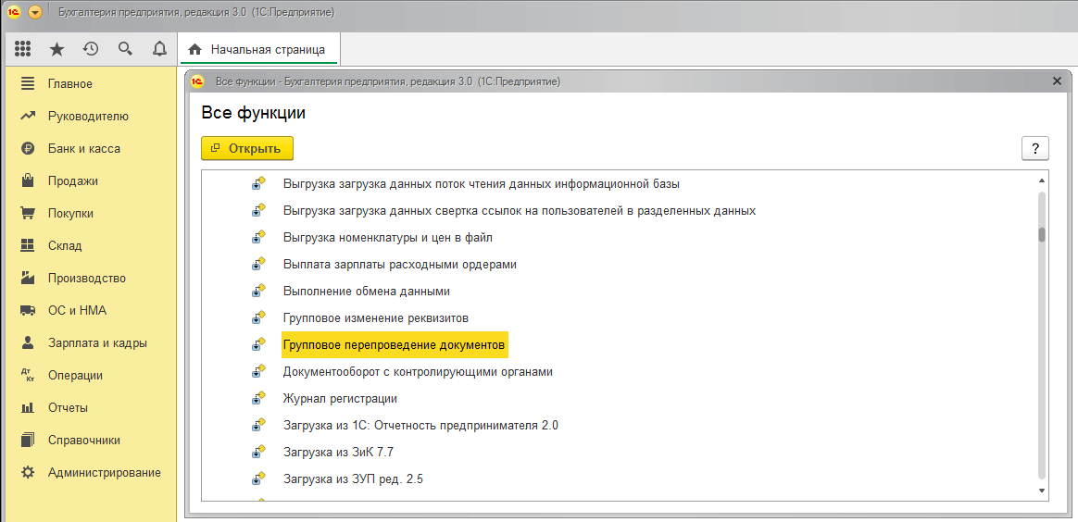The image size is (1078, 522).
Task: Open the History clock icon
Action: click(91, 49)
